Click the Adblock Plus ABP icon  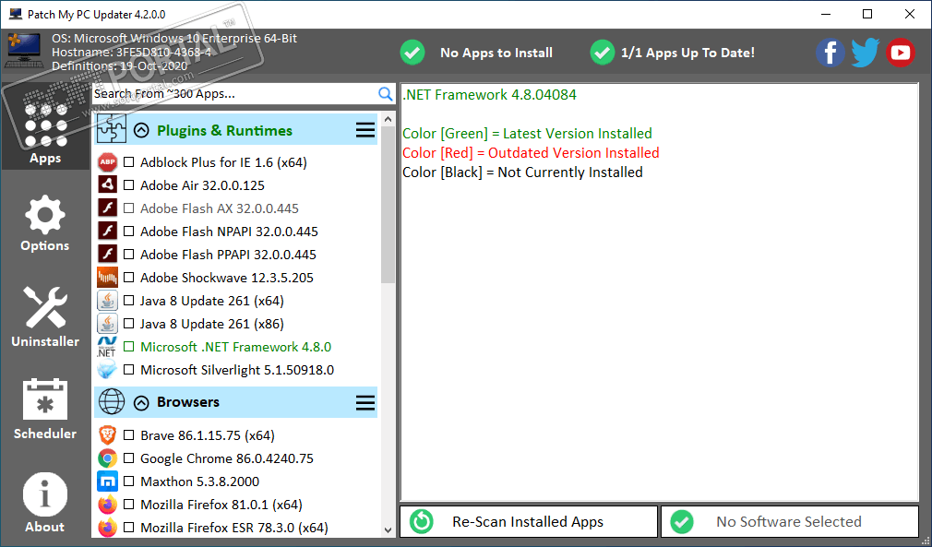(x=108, y=162)
